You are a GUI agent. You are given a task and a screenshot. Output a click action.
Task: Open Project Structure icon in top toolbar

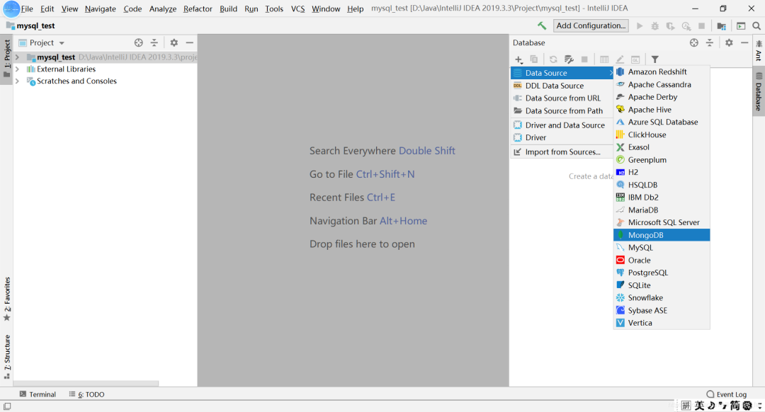[722, 26]
